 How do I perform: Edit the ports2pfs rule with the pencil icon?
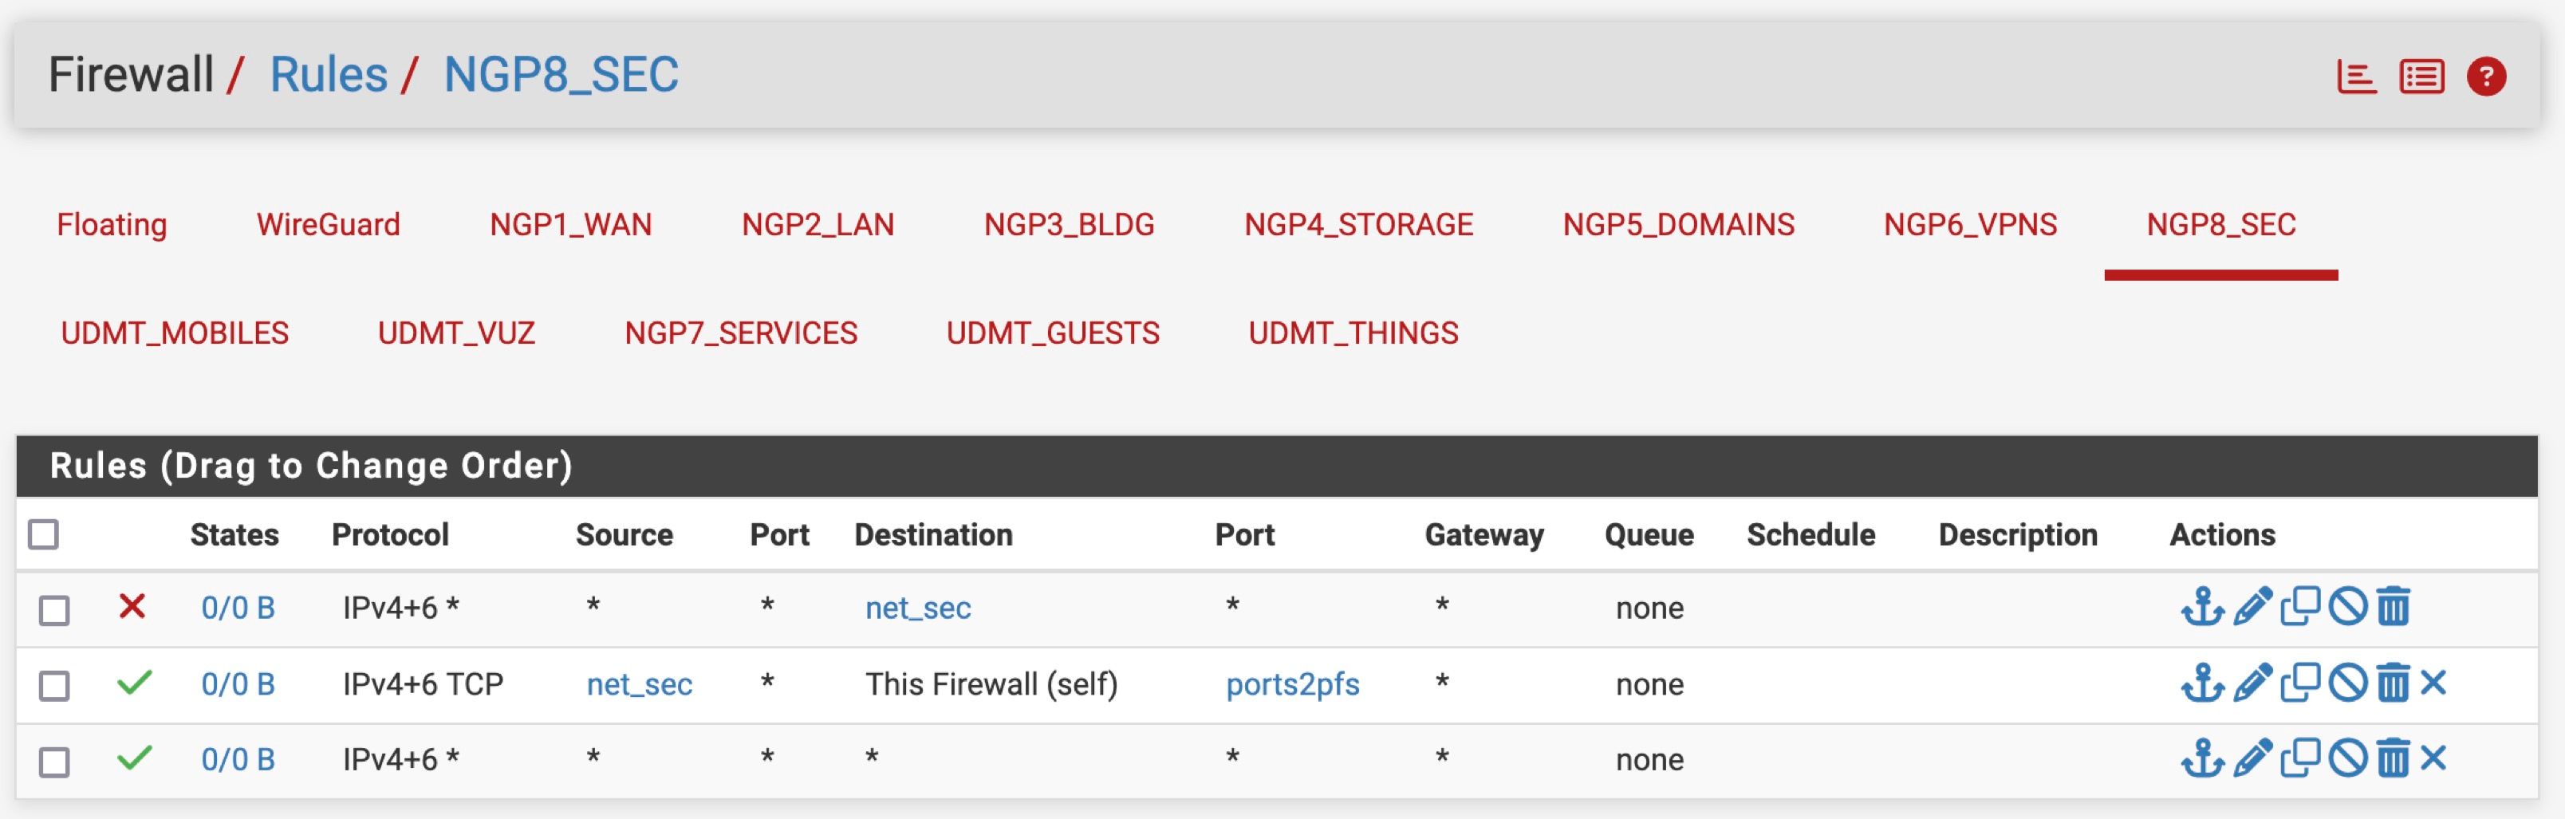[2252, 683]
